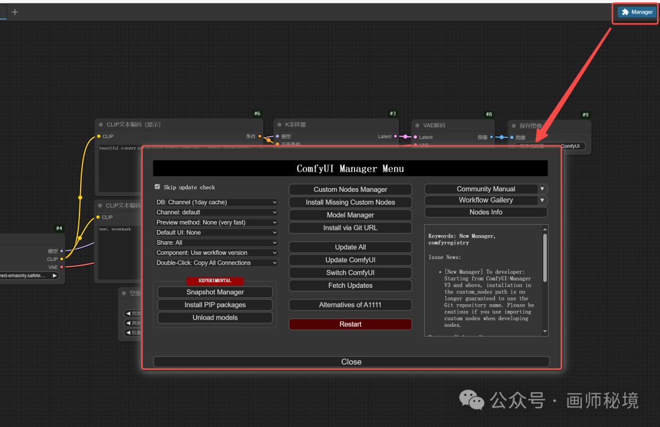Click the news panel scrollbar thumb
Image resolution: width=660 pixels, height=427 pixels.
[545, 257]
